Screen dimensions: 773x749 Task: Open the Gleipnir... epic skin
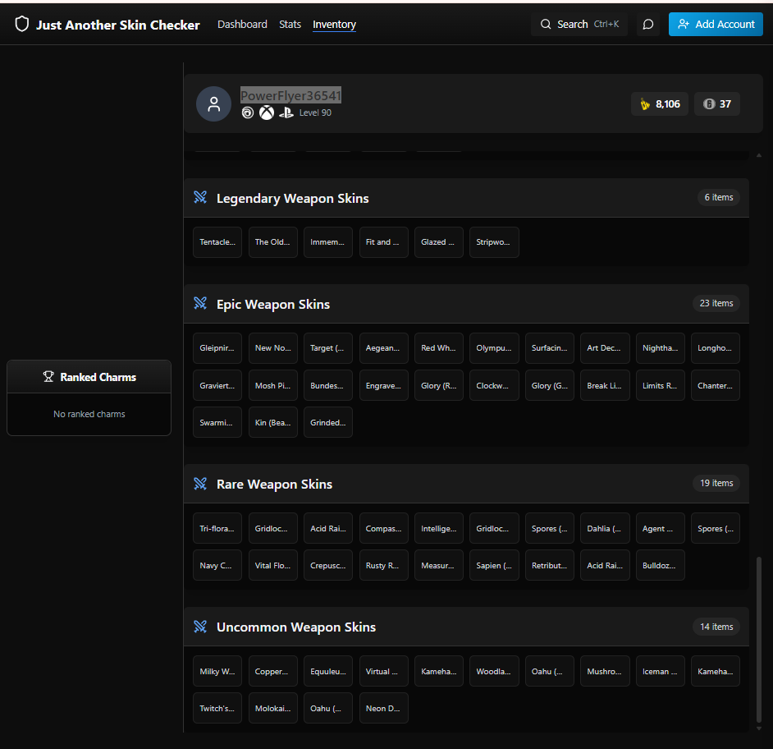coord(217,348)
